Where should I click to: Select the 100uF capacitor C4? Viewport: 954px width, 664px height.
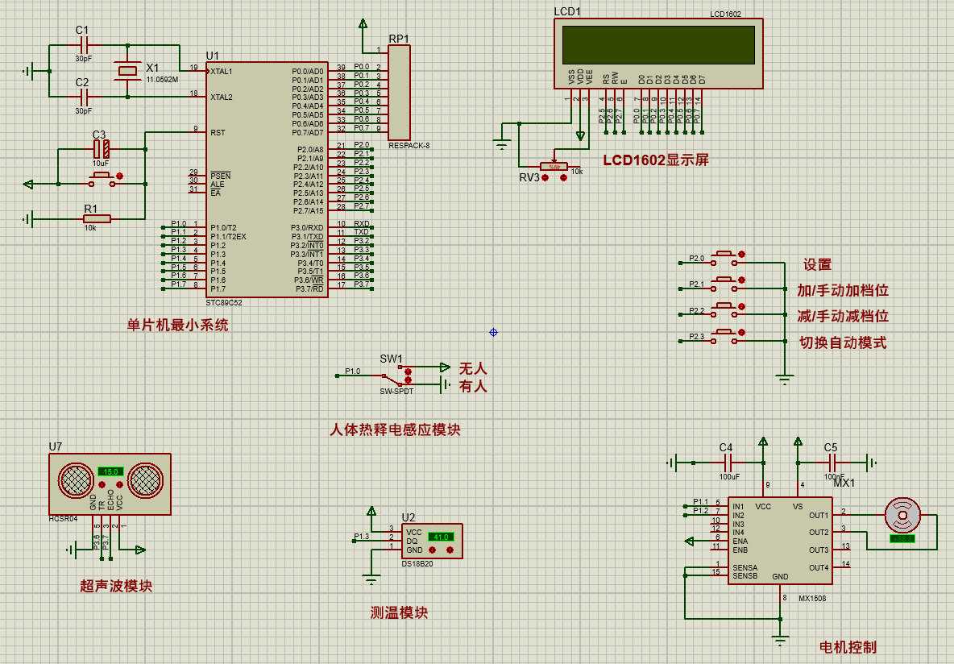(x=729, y=463)
